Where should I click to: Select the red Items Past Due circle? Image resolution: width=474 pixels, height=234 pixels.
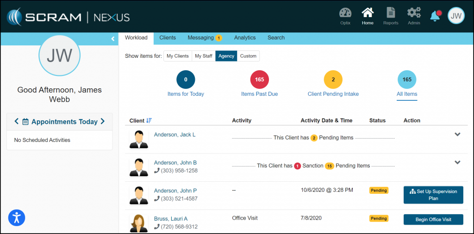coord(259,80)
